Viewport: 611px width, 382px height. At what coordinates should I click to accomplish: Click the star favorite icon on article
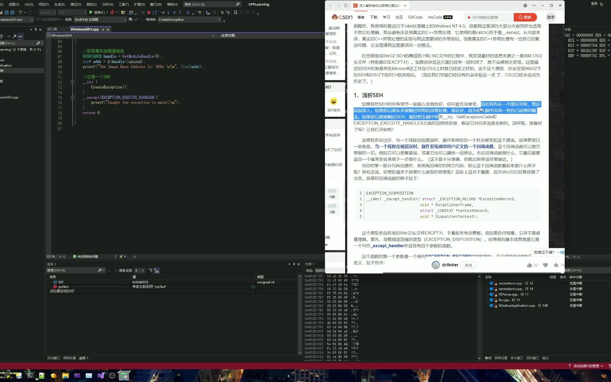[556, 265]
